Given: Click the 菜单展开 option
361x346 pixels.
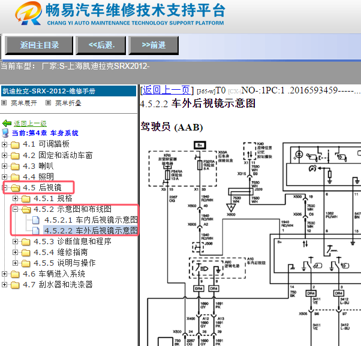Looking at the screenshot, I should (x=24, y=103).
